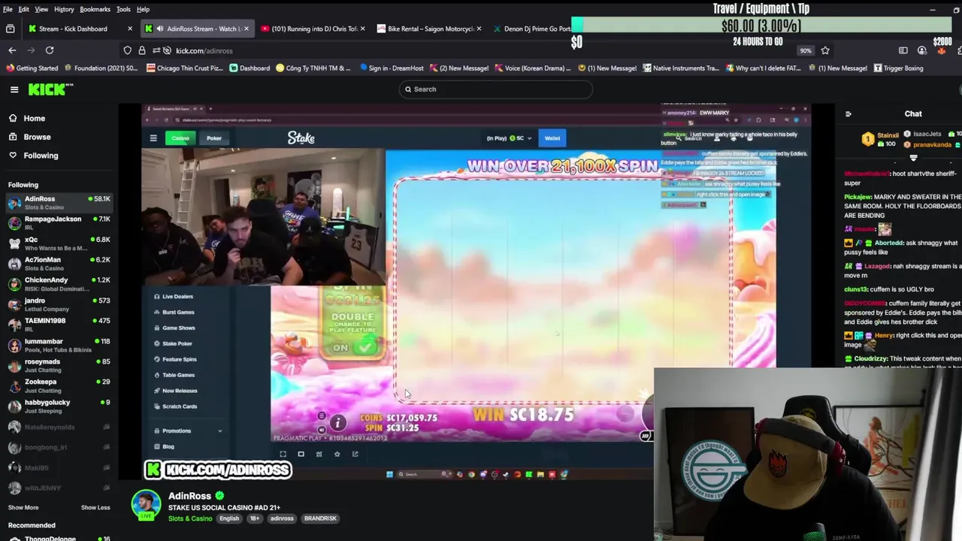Screen dimensions: 962x541
Task: Go back to the previous page
Action: pyautogui.click(x=12, y=50)
